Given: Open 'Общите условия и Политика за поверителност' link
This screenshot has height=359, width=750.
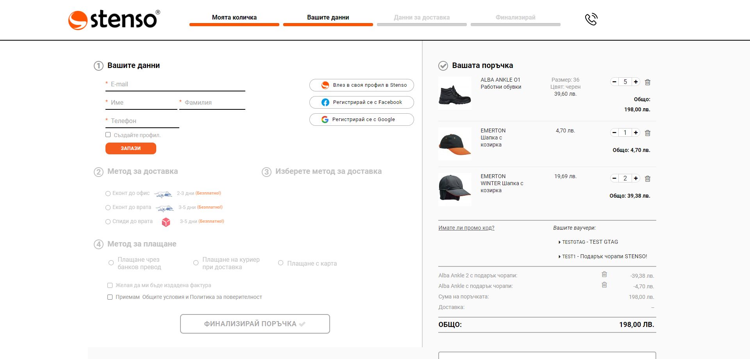Looking at the screenshot, I should click(x=202, y=297).
